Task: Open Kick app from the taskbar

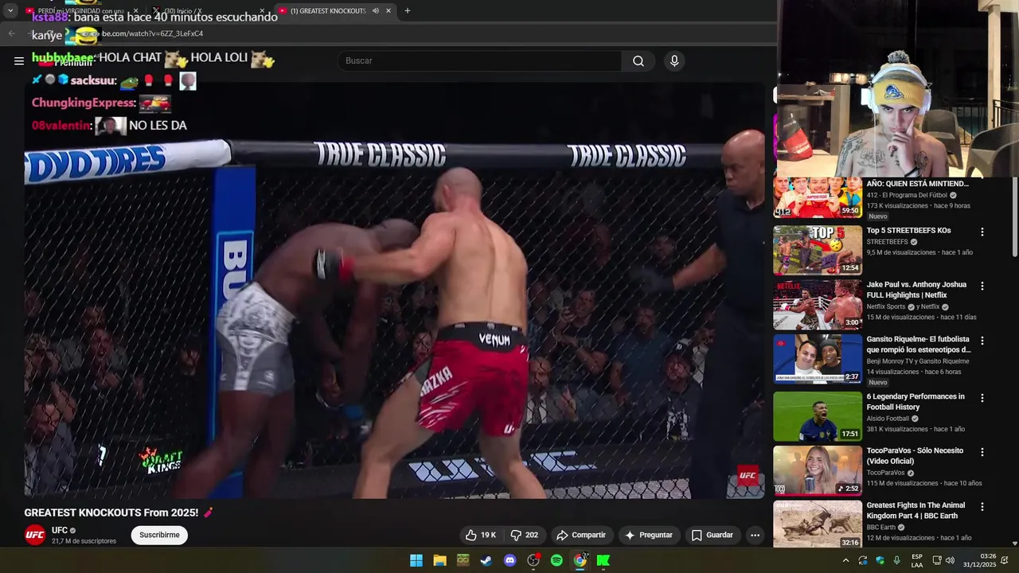Action: [603, 560]
